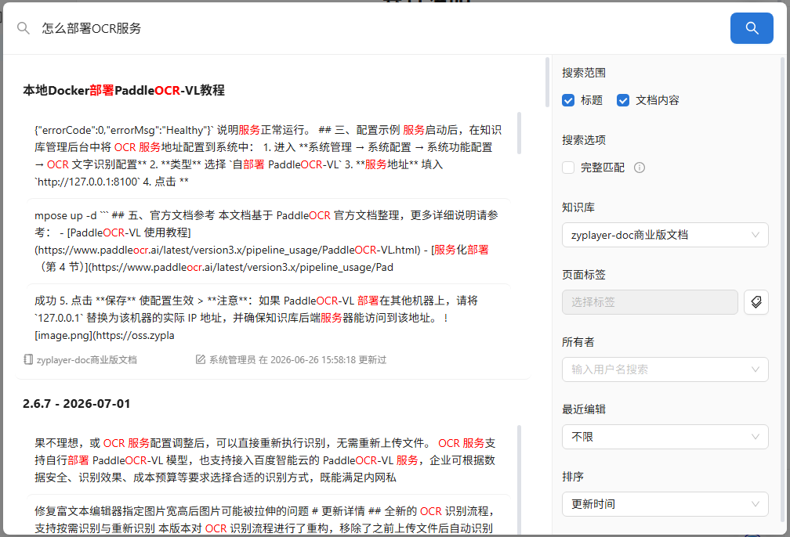790x537 pixels.
Task: Click the magnifier icon beside the search field
Action: [x=24, y=28]
